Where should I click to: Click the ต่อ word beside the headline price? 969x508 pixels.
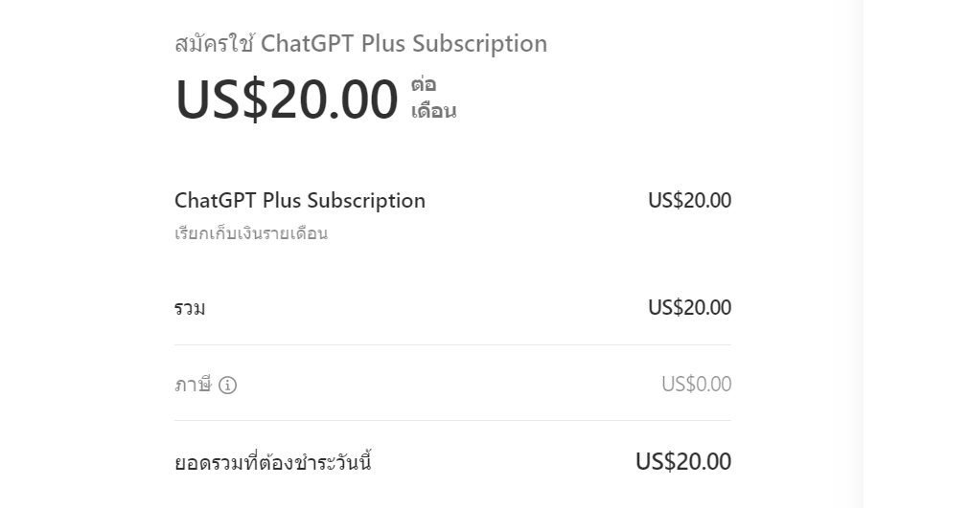(x=424, y=84)
